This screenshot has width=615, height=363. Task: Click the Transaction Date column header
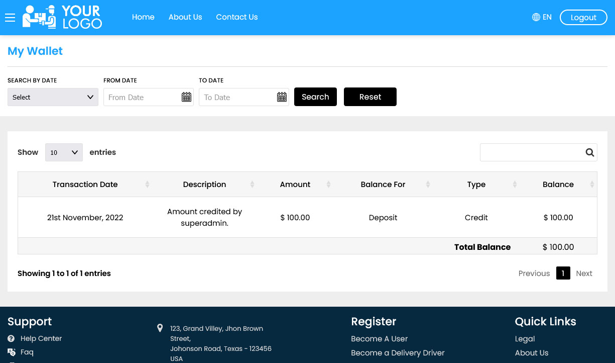[85, 185]
